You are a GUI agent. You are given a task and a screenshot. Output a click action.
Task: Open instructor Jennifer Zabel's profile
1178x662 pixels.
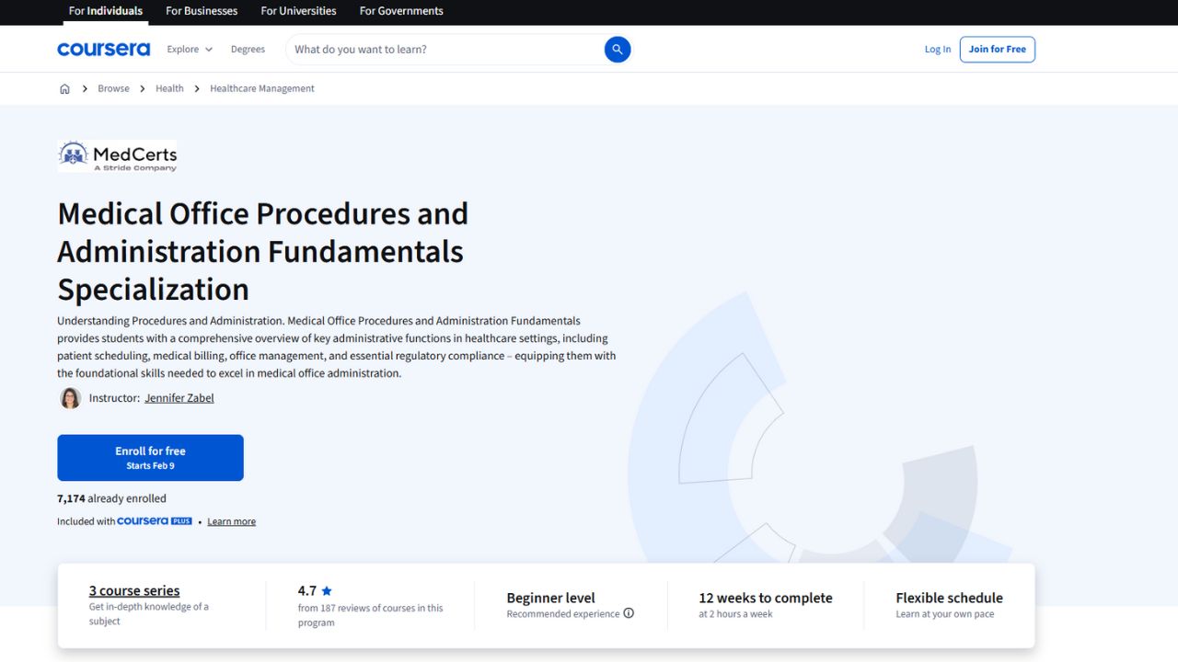[179, 397]
